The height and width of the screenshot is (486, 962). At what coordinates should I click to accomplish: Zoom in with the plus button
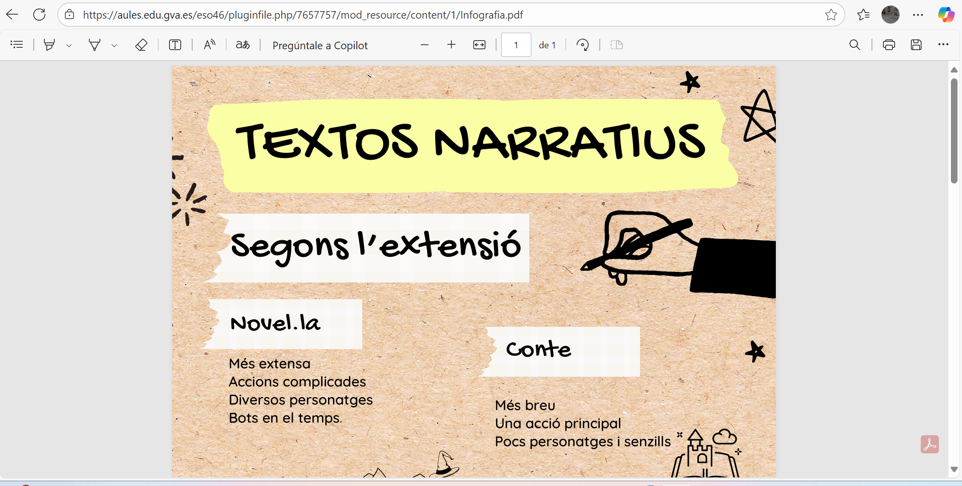click(x=451, y=45)
